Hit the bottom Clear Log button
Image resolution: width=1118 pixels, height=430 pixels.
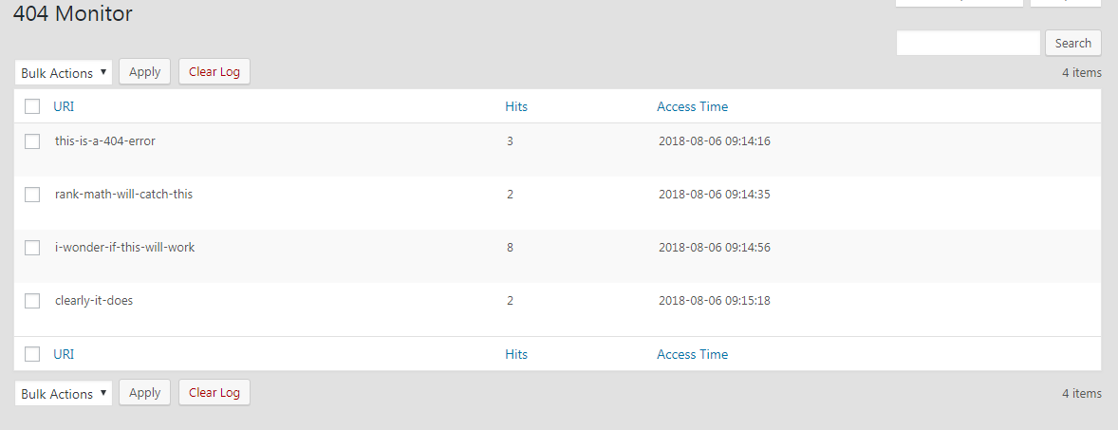214,392
